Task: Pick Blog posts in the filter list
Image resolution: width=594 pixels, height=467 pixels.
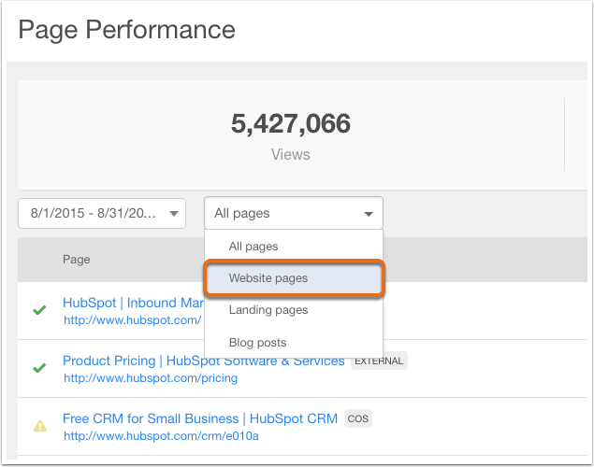Action: point(257,343)
